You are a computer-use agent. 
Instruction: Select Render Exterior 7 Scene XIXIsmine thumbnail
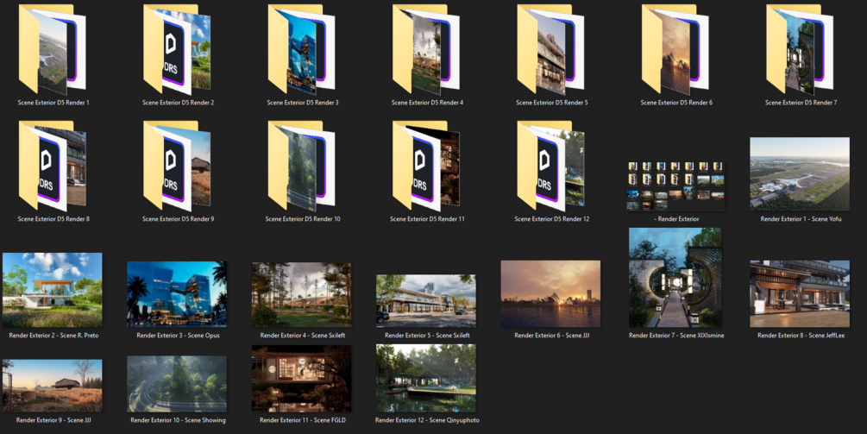(675, 278)
